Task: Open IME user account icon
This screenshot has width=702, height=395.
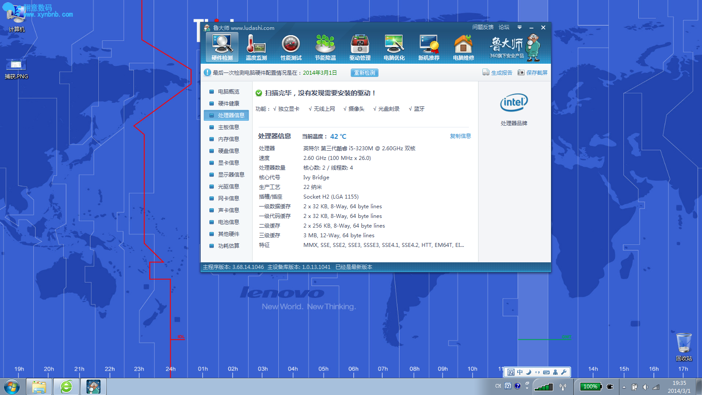Action: point(555,372)
